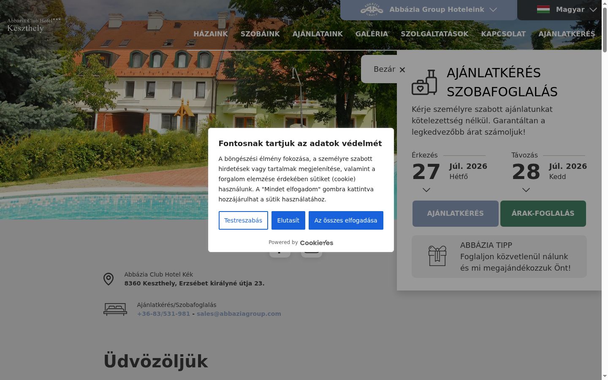Click the Távozás label
The height and width of the screenshot is (380, 608).
(x=524, y=155)
